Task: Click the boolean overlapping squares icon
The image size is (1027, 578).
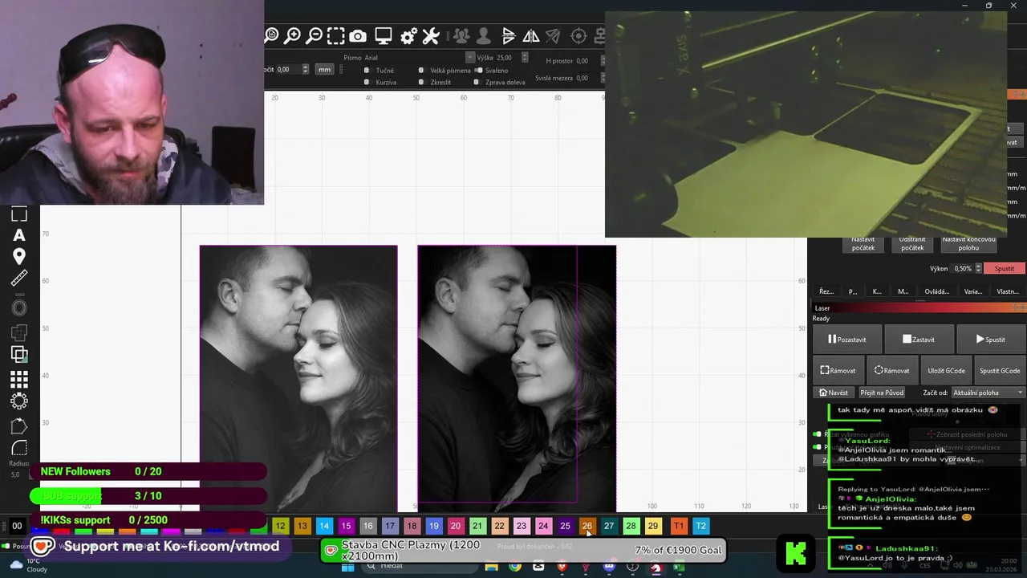Action: tap(19, 354)
